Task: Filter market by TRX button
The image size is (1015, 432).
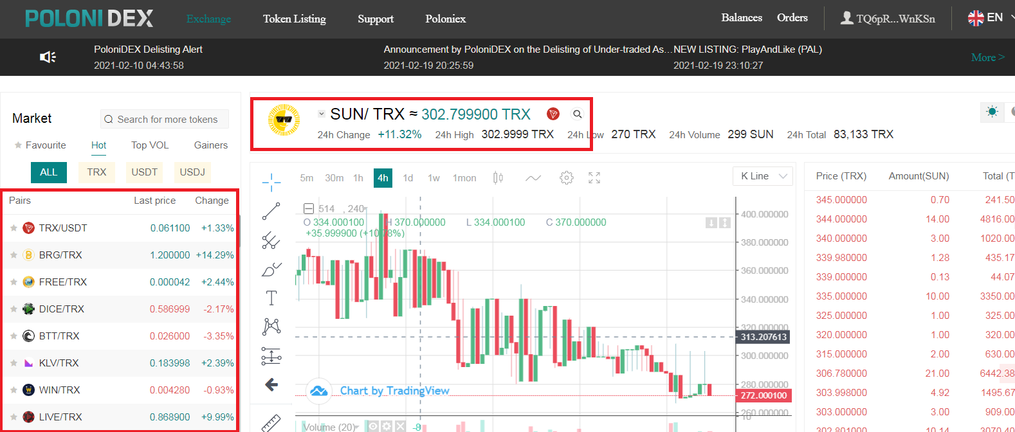Action: (96, 172)
